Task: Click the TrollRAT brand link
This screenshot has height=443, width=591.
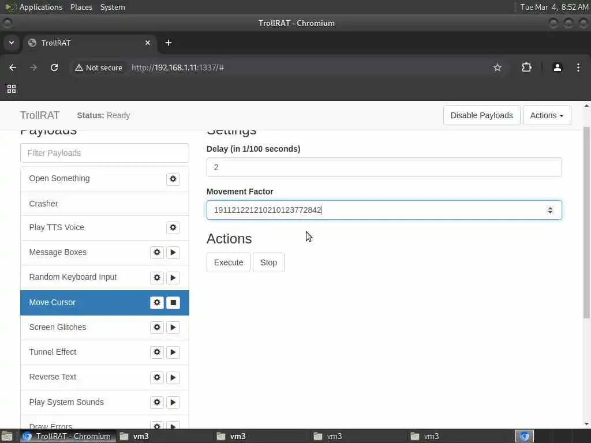Action: [x=40, y=115]
